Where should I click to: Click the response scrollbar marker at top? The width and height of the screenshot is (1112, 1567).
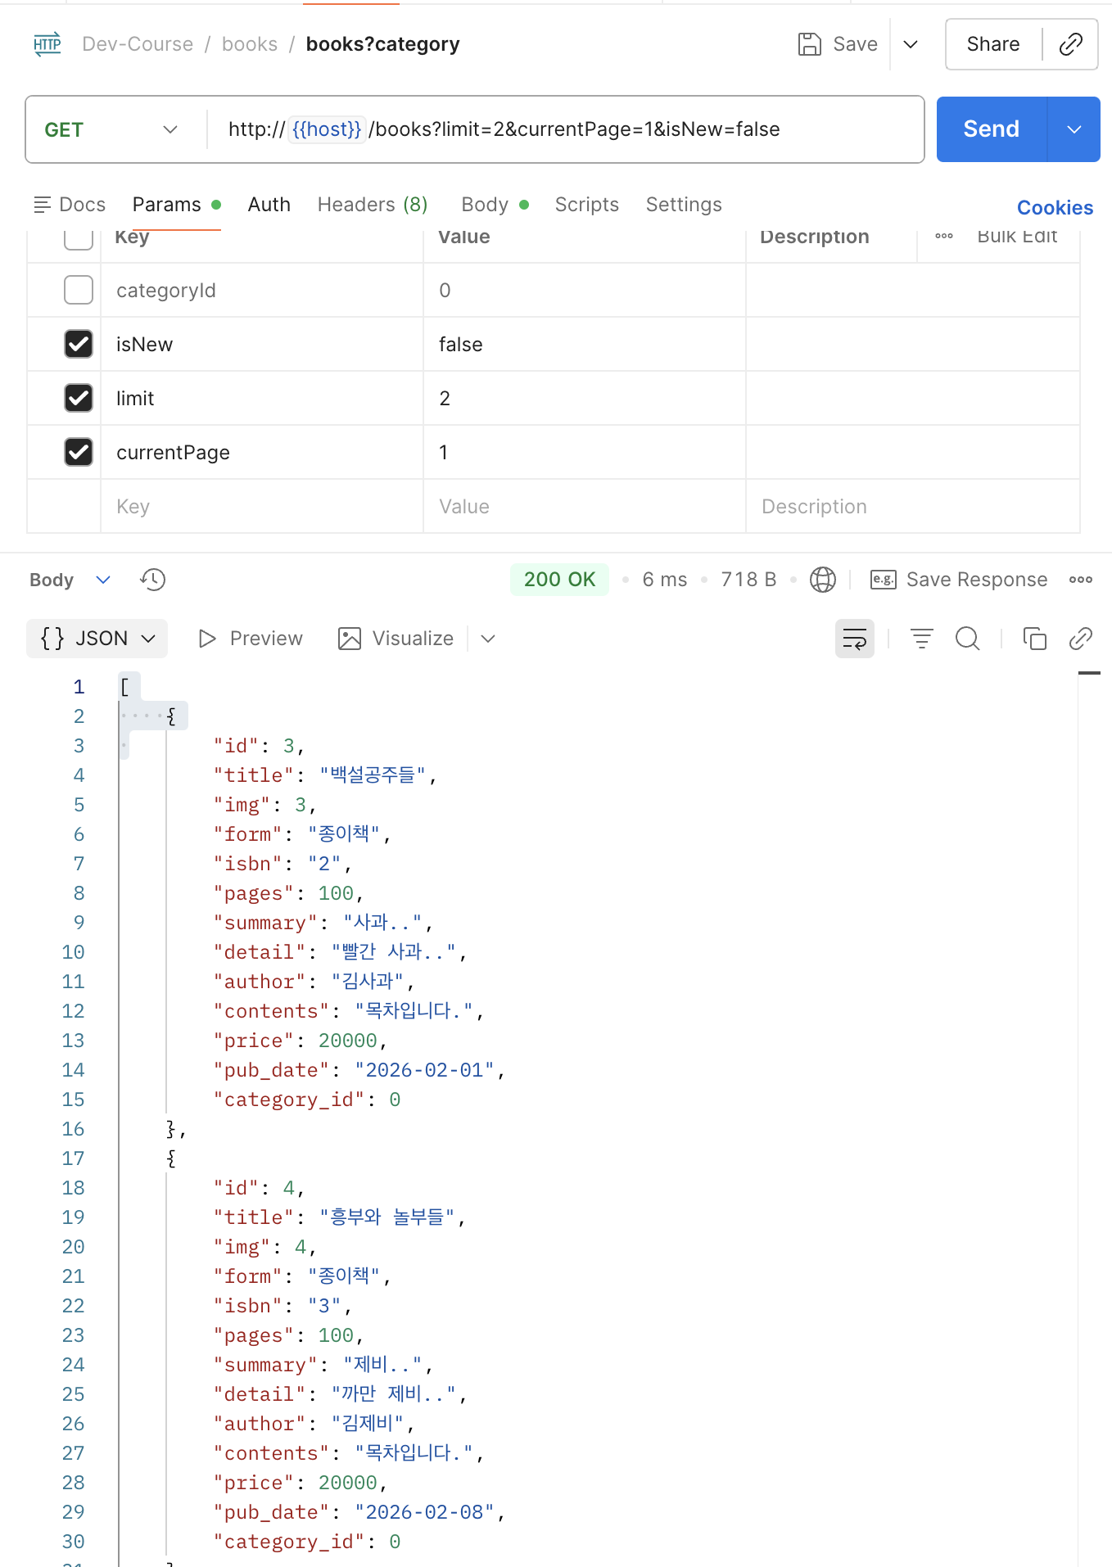click(x=1089, y=673)
